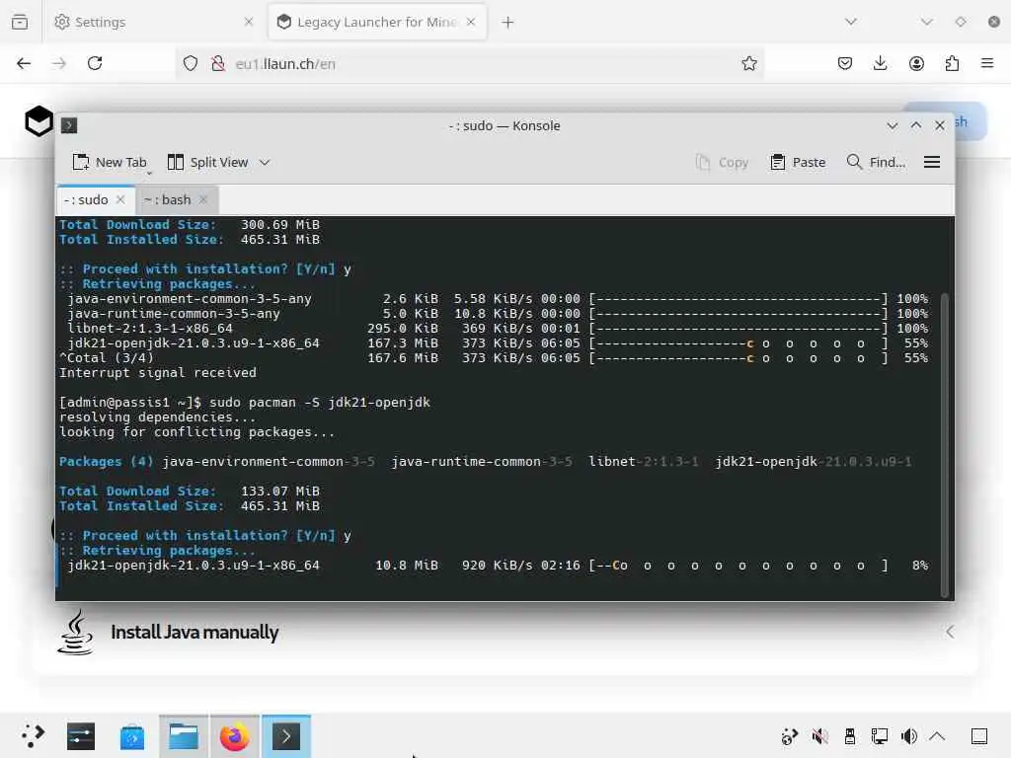Image resolution: width=1011 pixels, height=758 pixels.
Task: Open network connections tray icon
Action: (880, 736)
